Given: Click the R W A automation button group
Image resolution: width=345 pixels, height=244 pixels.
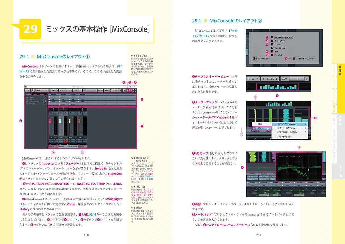Looking at the screenshot, I should (253, 79).
